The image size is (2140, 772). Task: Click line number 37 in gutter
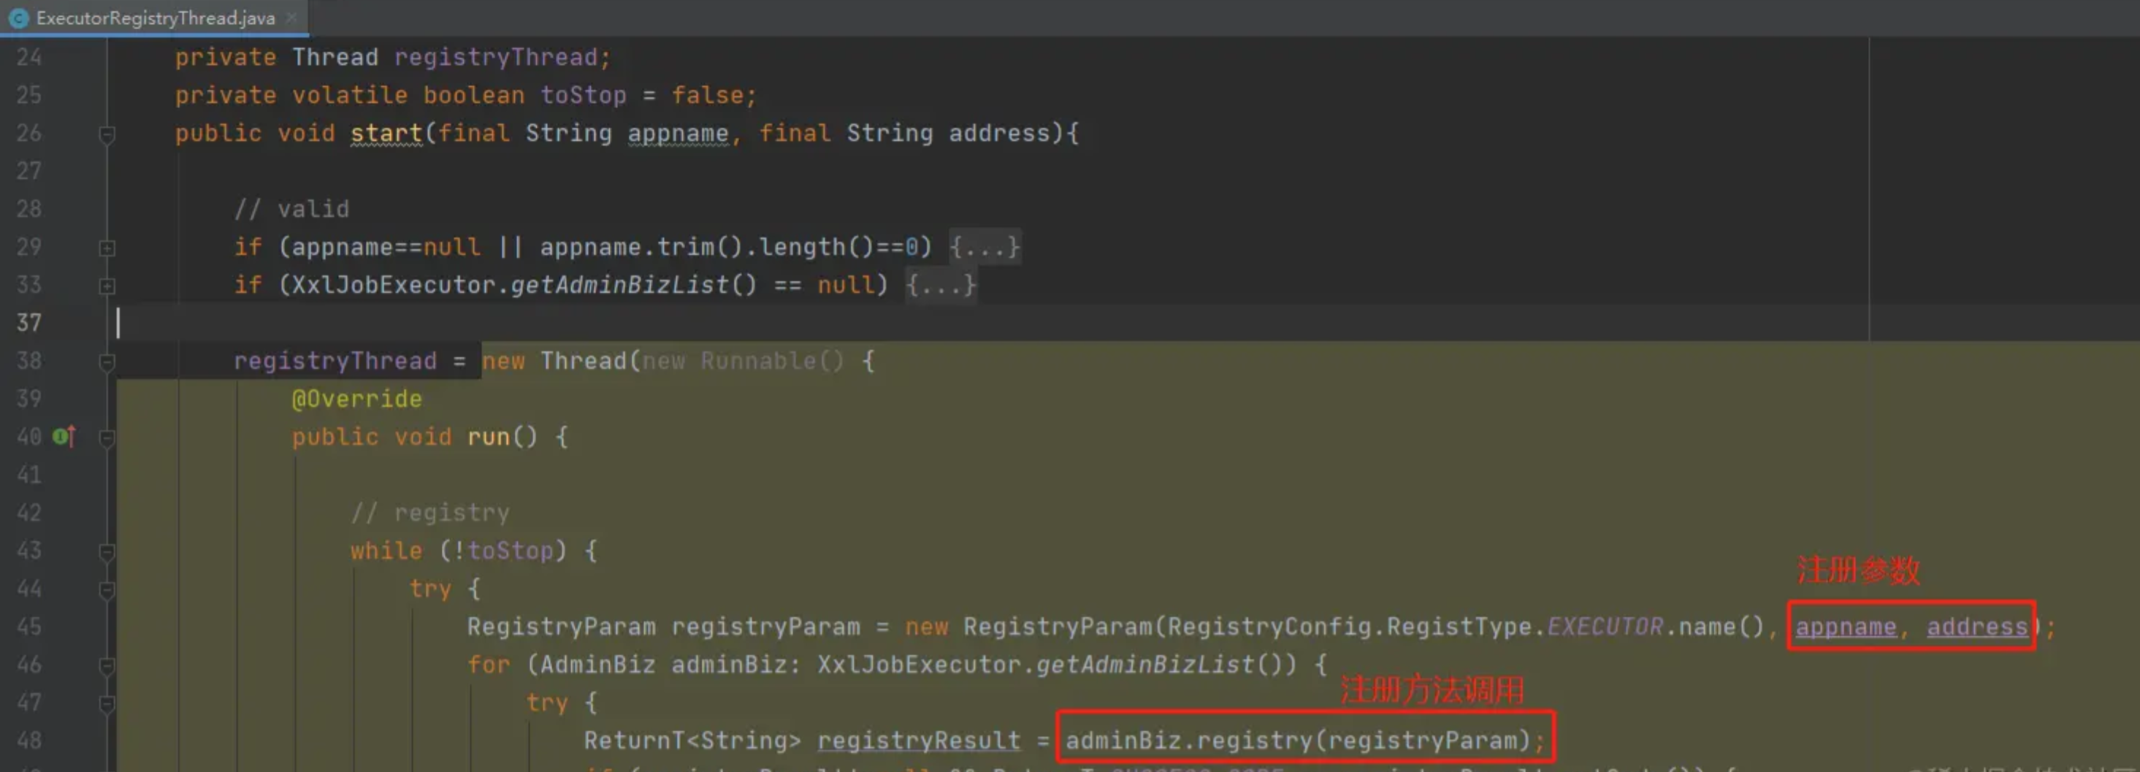[29, 322]
